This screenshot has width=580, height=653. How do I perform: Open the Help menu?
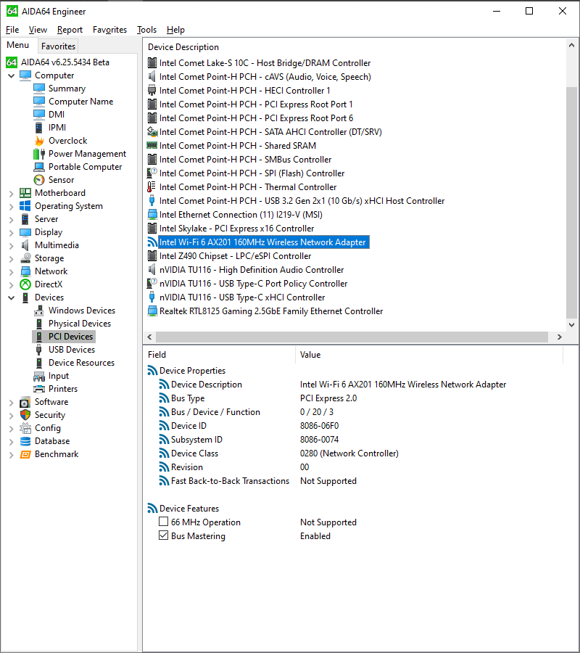175,30
